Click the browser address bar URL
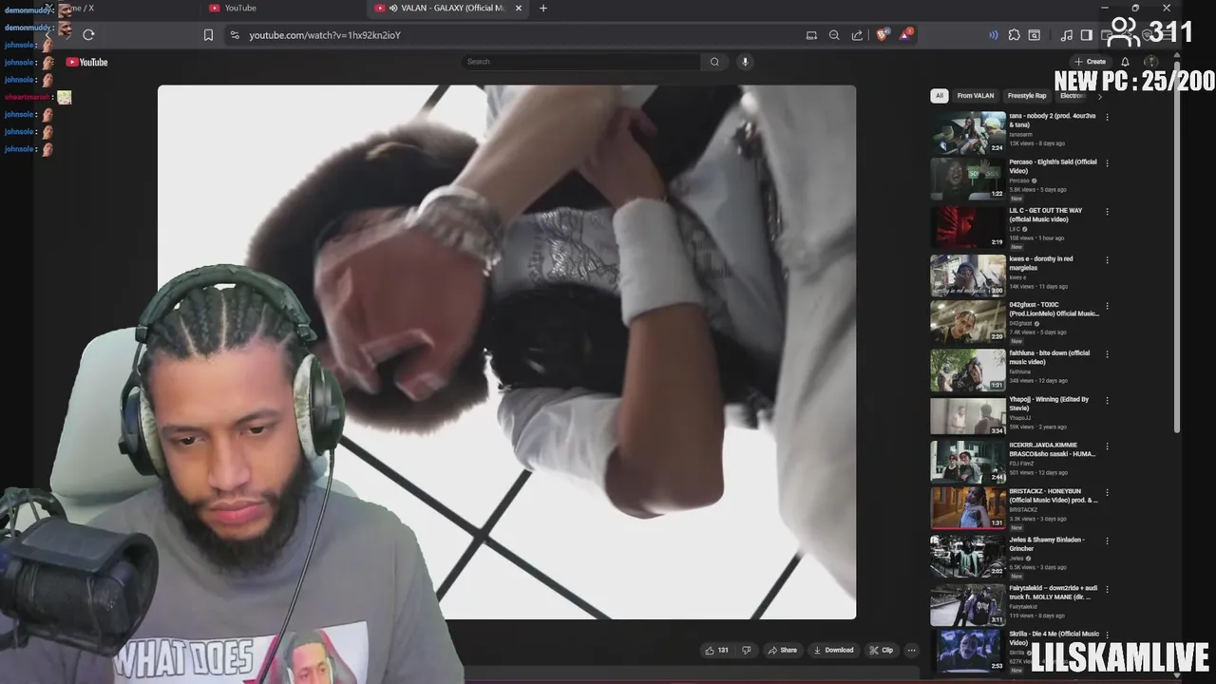 325,35
